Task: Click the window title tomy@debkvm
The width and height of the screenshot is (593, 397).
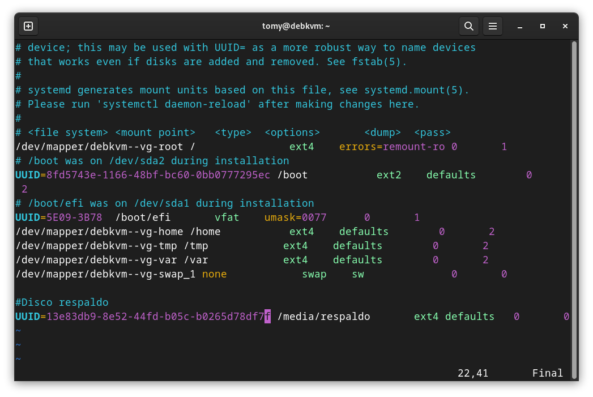Action: [296, 26]
